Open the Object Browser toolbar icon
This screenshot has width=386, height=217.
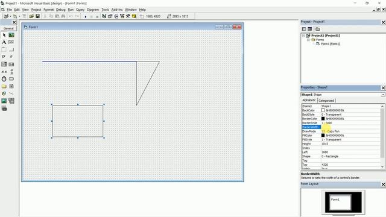pyautogui.click(x=122, y=16)
